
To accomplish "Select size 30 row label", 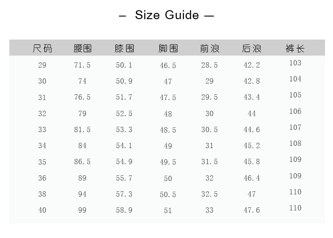I will coord(42,81).
